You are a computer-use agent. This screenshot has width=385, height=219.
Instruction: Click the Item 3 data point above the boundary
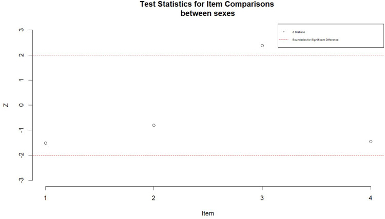pos(262,46)
